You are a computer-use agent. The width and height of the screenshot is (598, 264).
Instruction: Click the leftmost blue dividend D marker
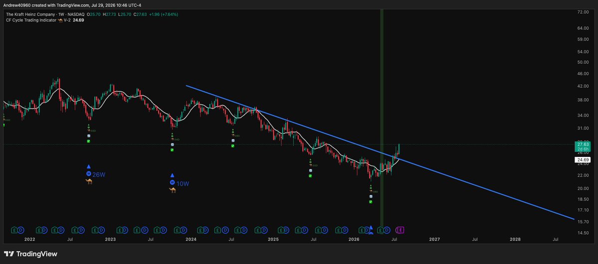click(x=21, y=230)
